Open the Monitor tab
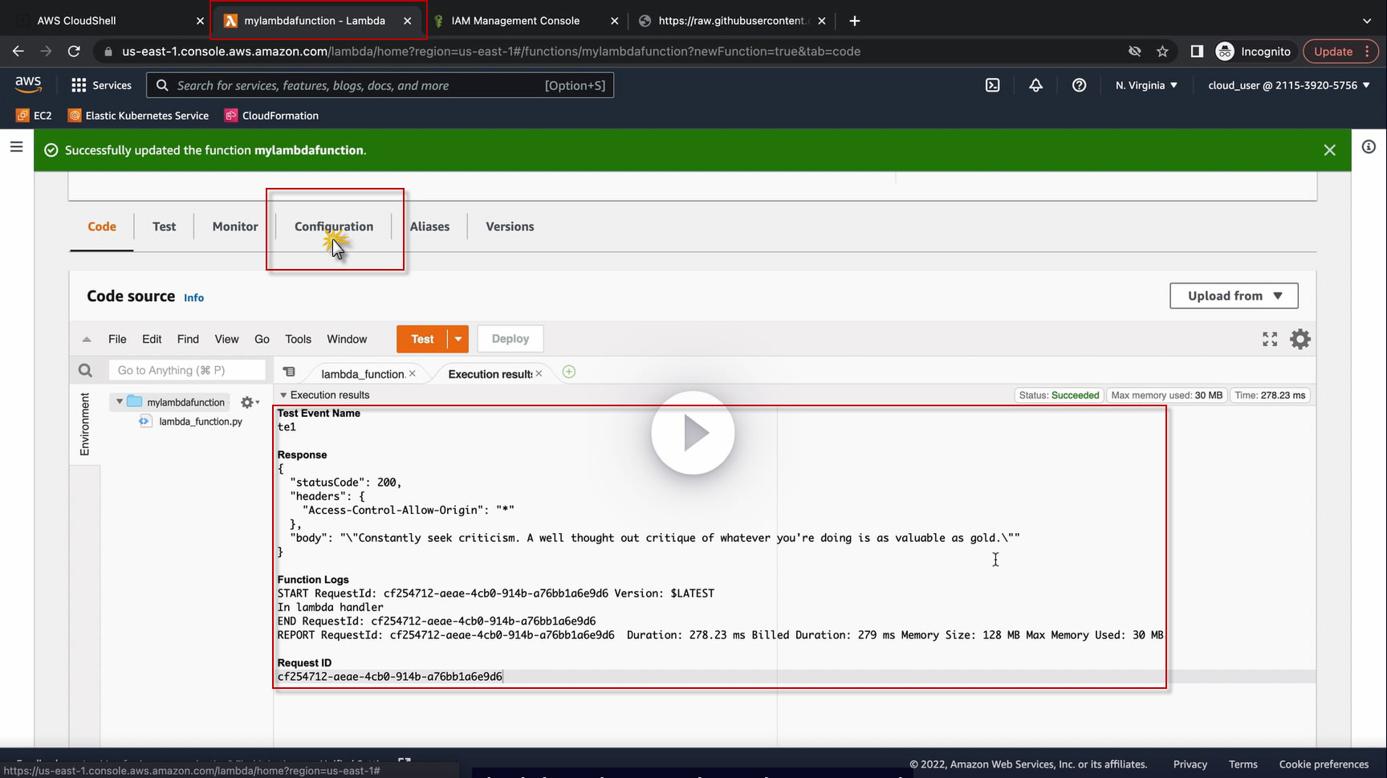The width and height of the screenshot is (1387, 778). tap(235, 226)
